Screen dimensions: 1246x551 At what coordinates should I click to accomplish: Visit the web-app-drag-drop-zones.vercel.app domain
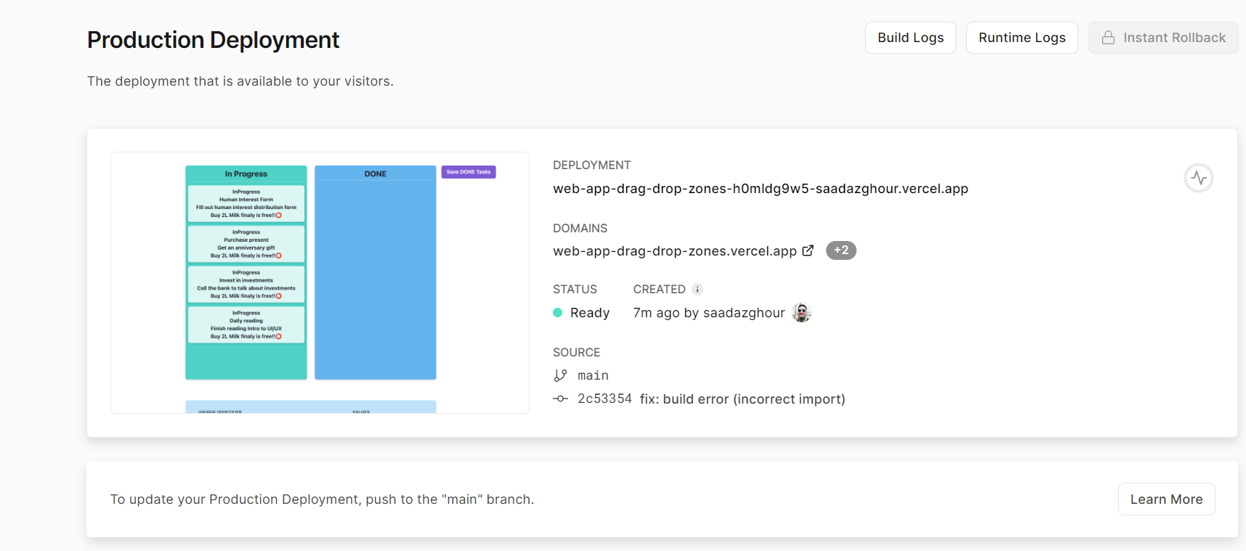coord(675,251)
